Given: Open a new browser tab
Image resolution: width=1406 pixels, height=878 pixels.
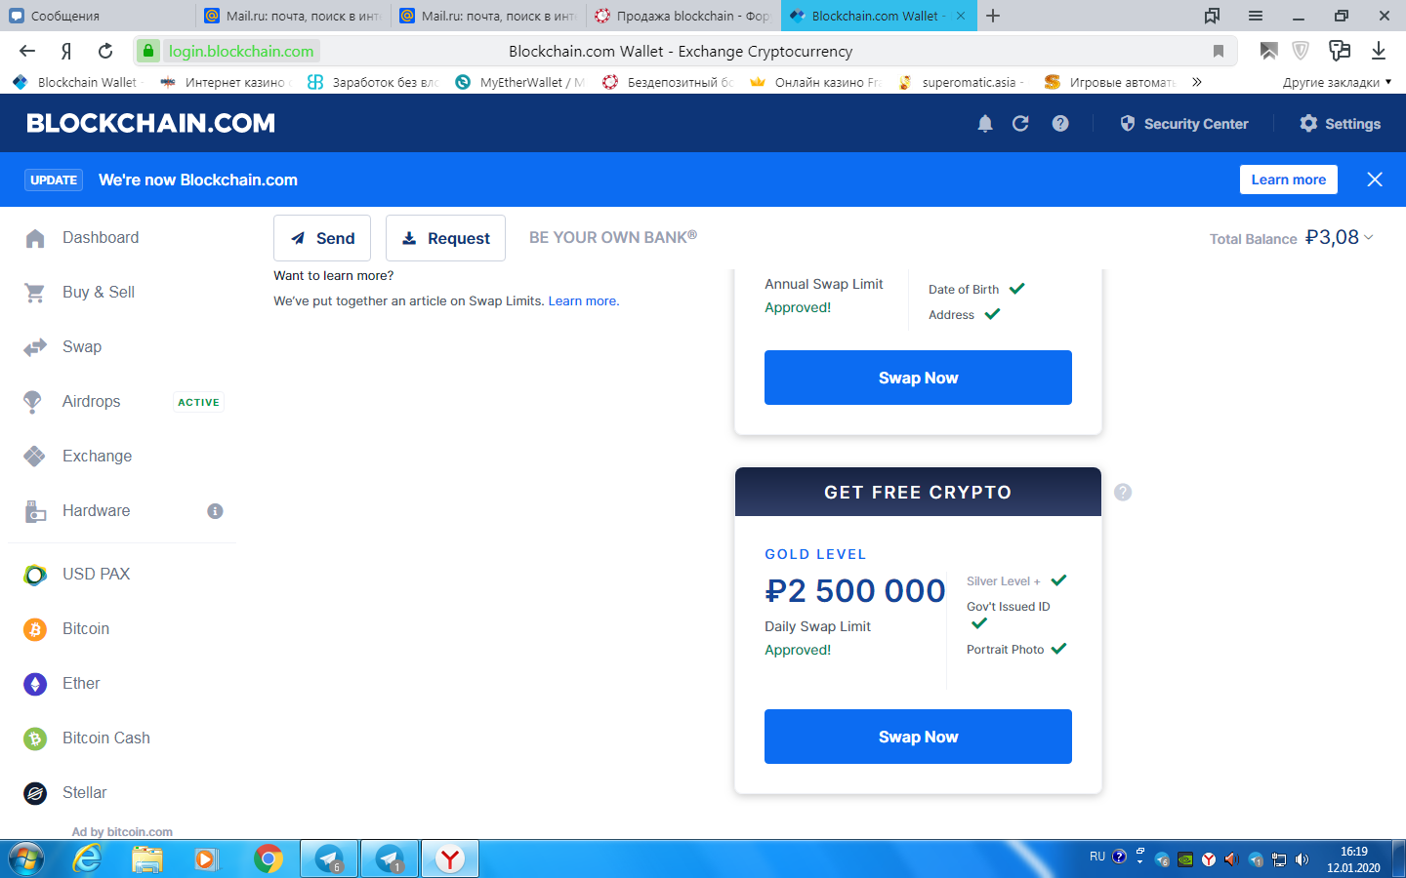Looking at the screenshot, I should (993, 16).
